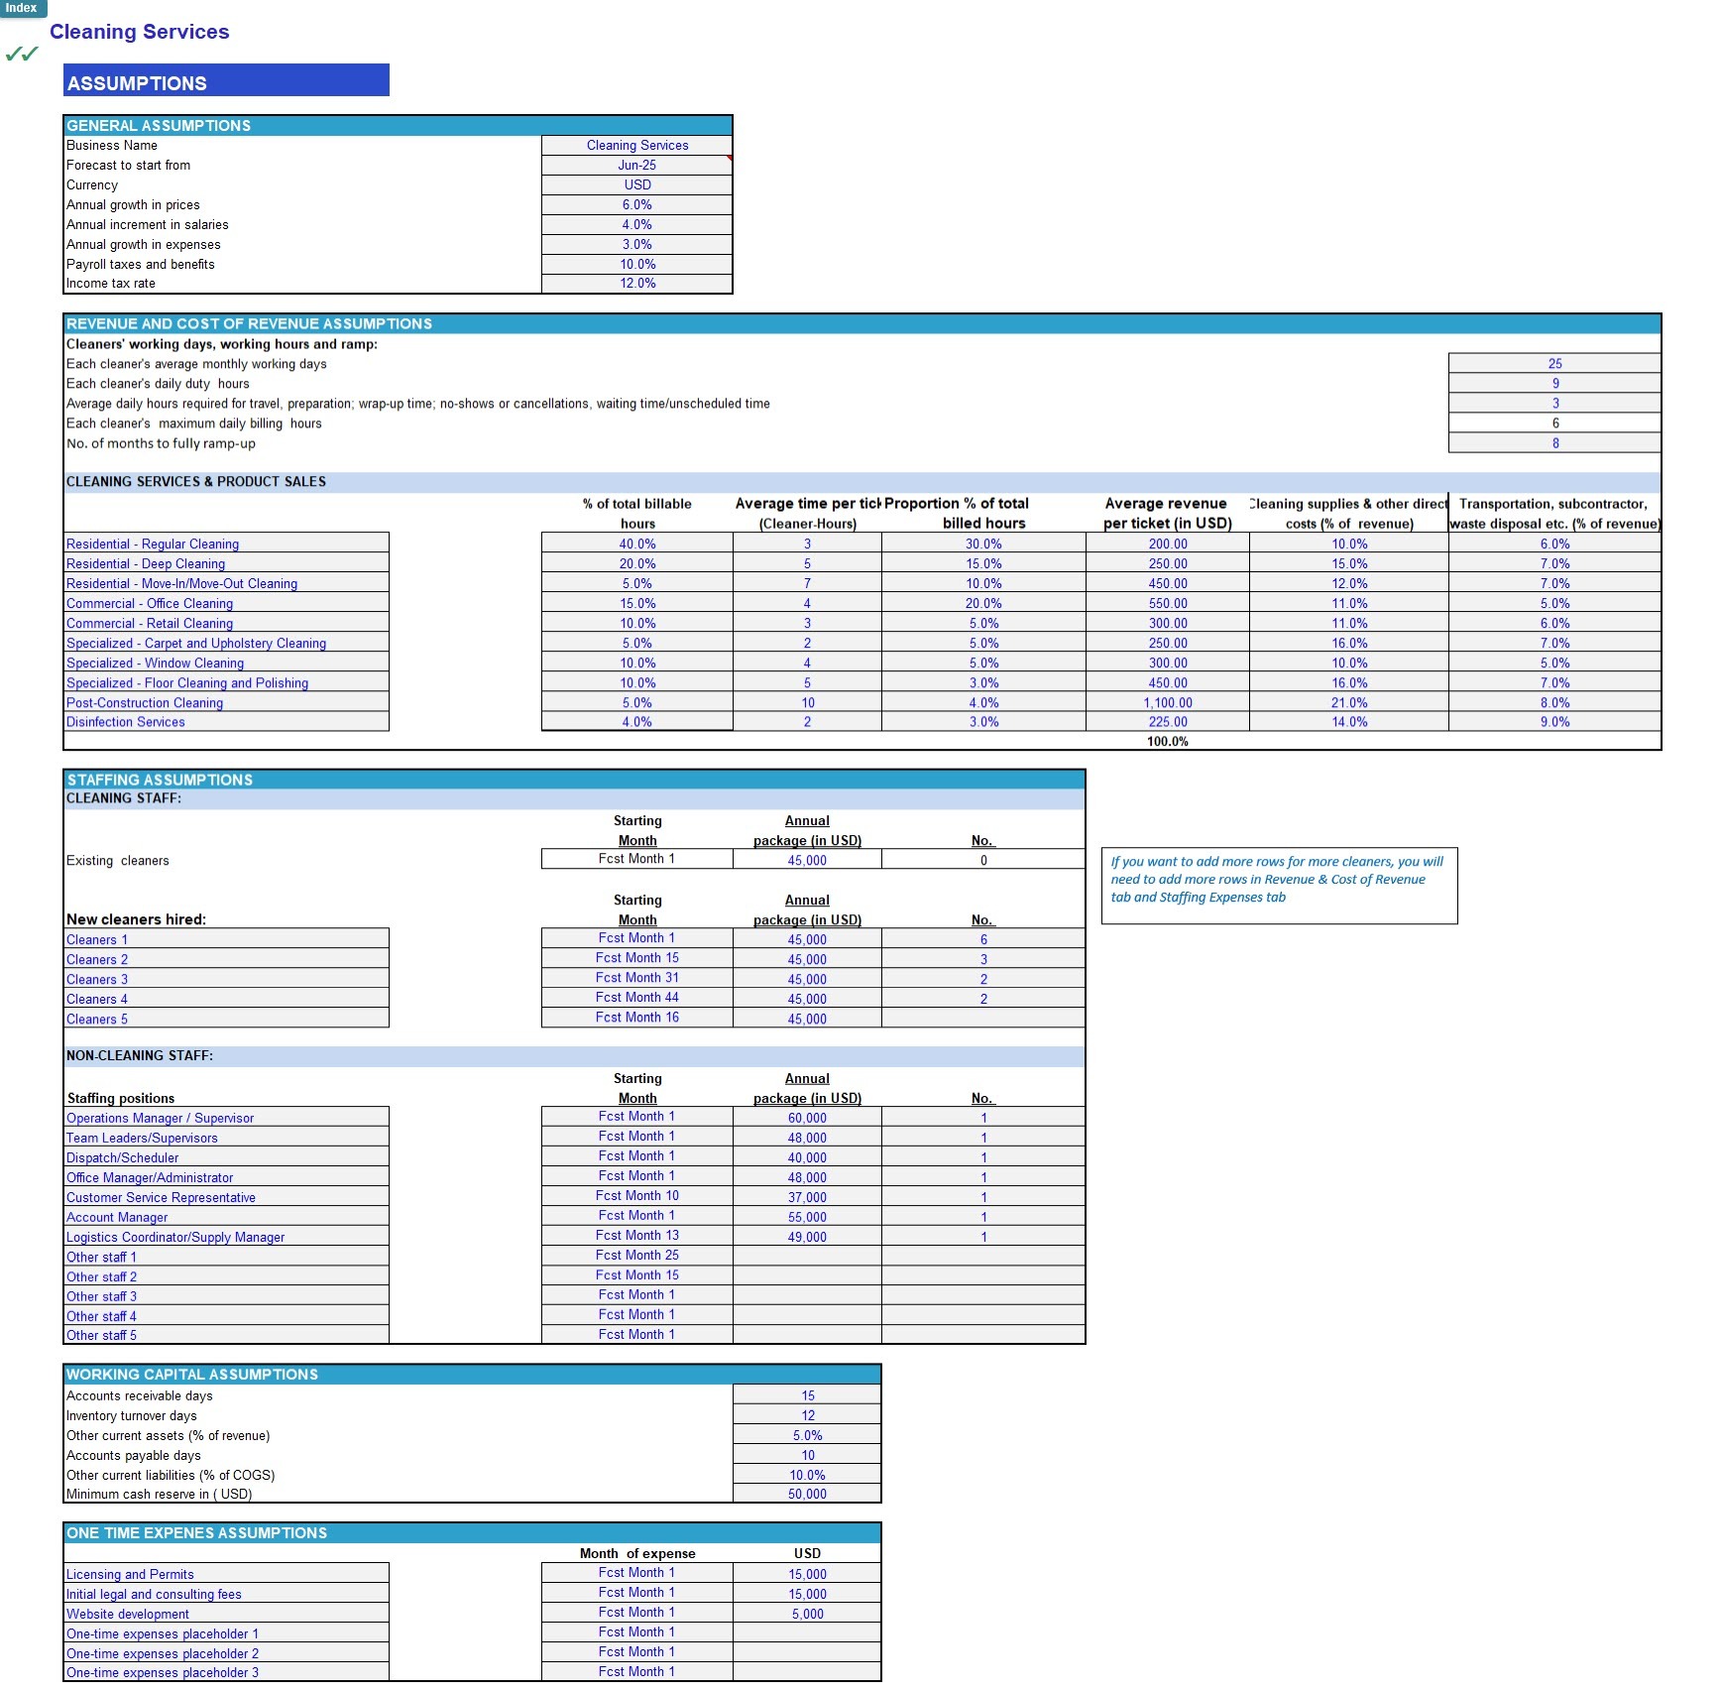Click the Cleaners 2 row label
Viewport: 1722px width, 1692px height.
[226, 959]
